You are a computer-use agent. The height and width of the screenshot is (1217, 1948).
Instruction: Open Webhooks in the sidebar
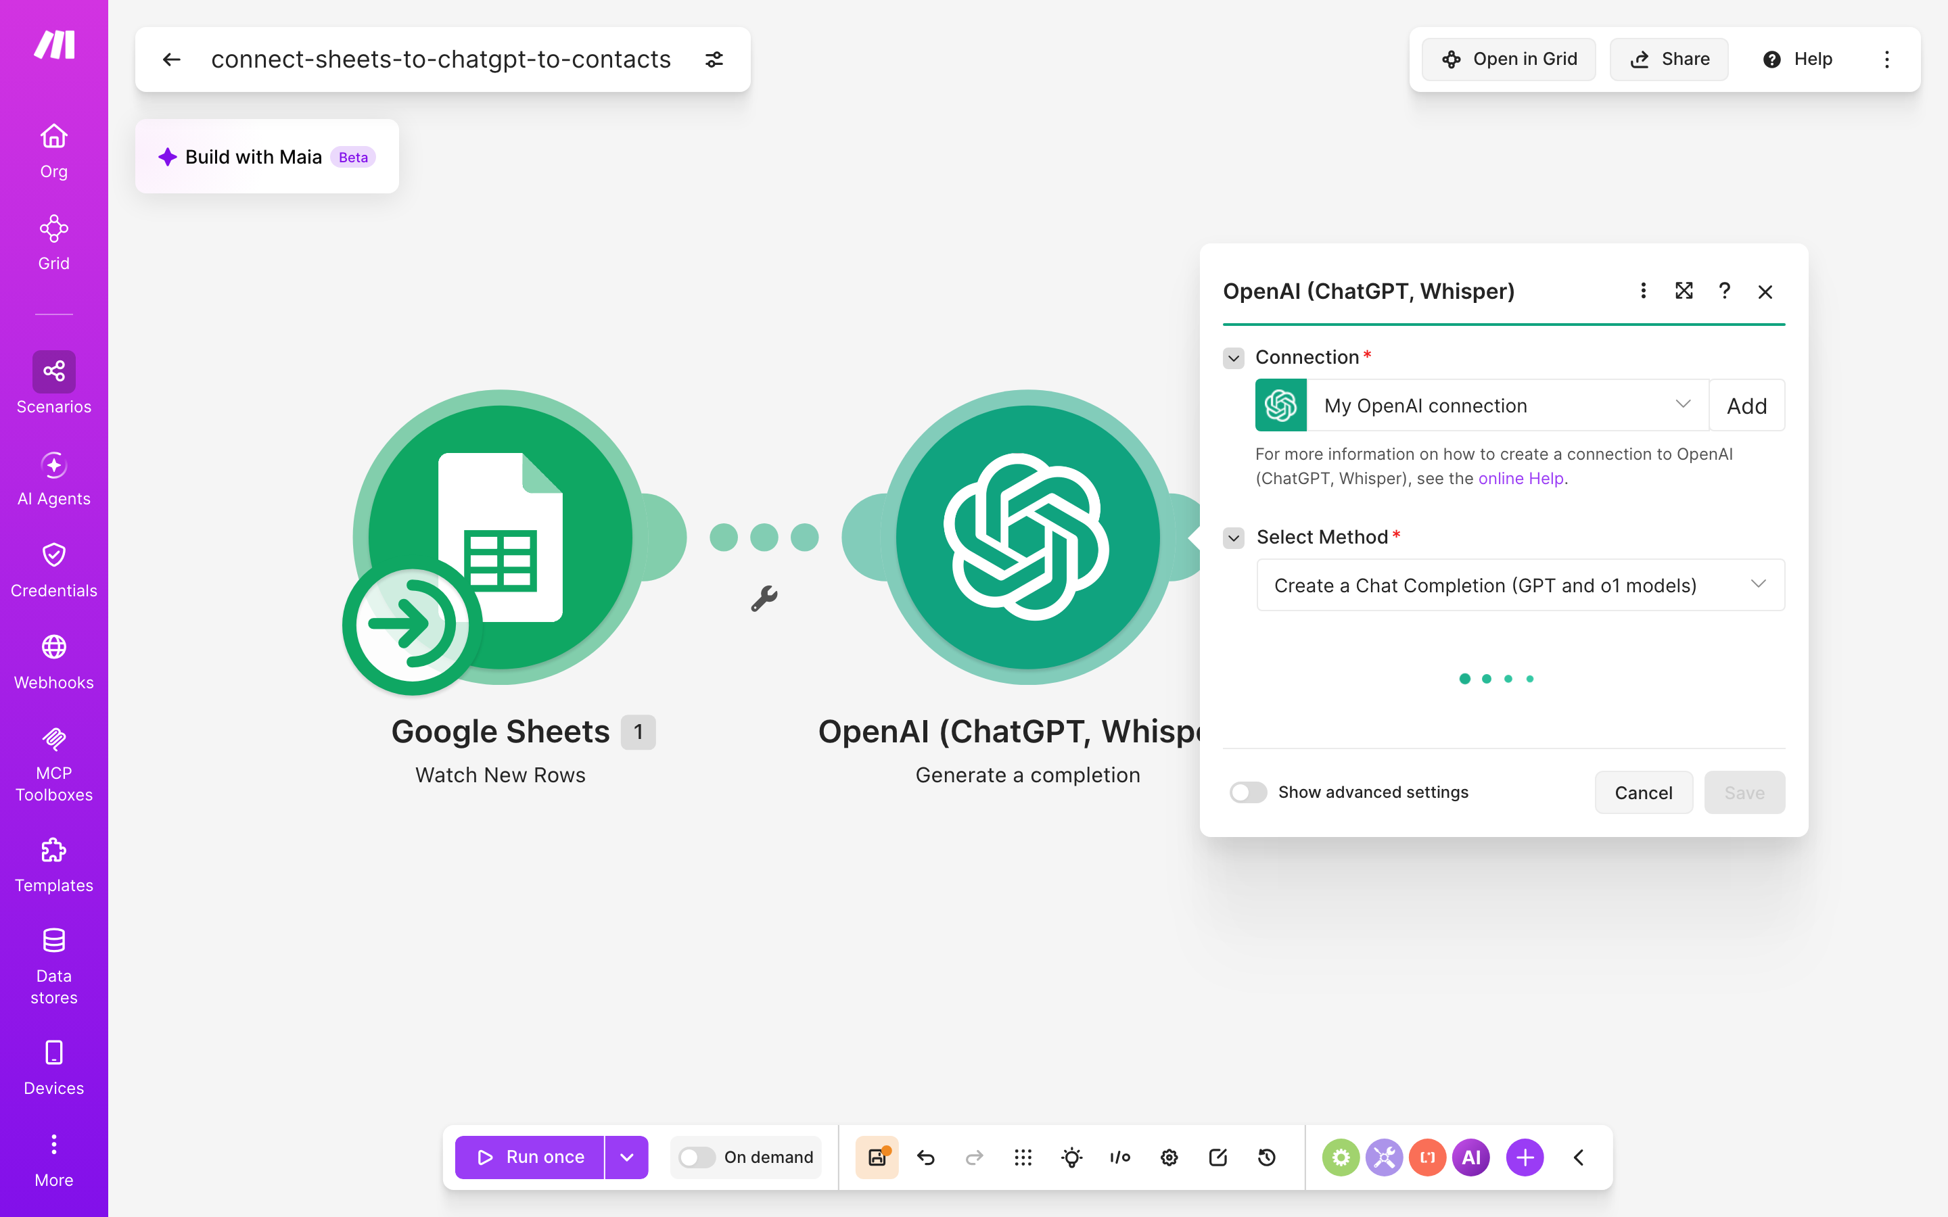pyautogui.click(x=54, y=663)
